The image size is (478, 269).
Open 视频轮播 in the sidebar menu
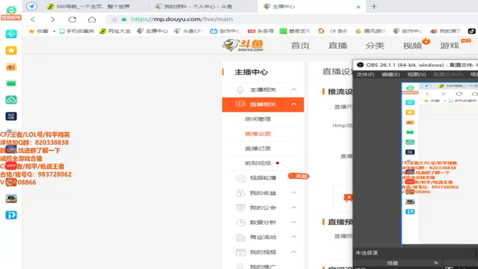coord(263,178)
